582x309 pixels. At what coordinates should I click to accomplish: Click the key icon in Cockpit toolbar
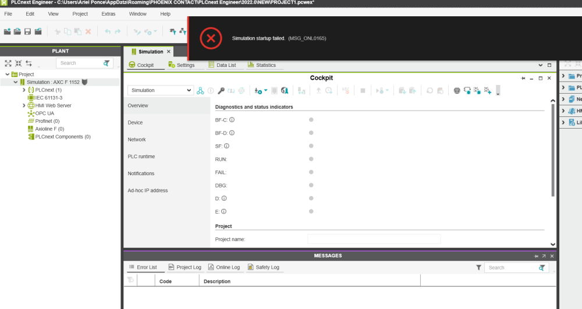coord(221,91)
